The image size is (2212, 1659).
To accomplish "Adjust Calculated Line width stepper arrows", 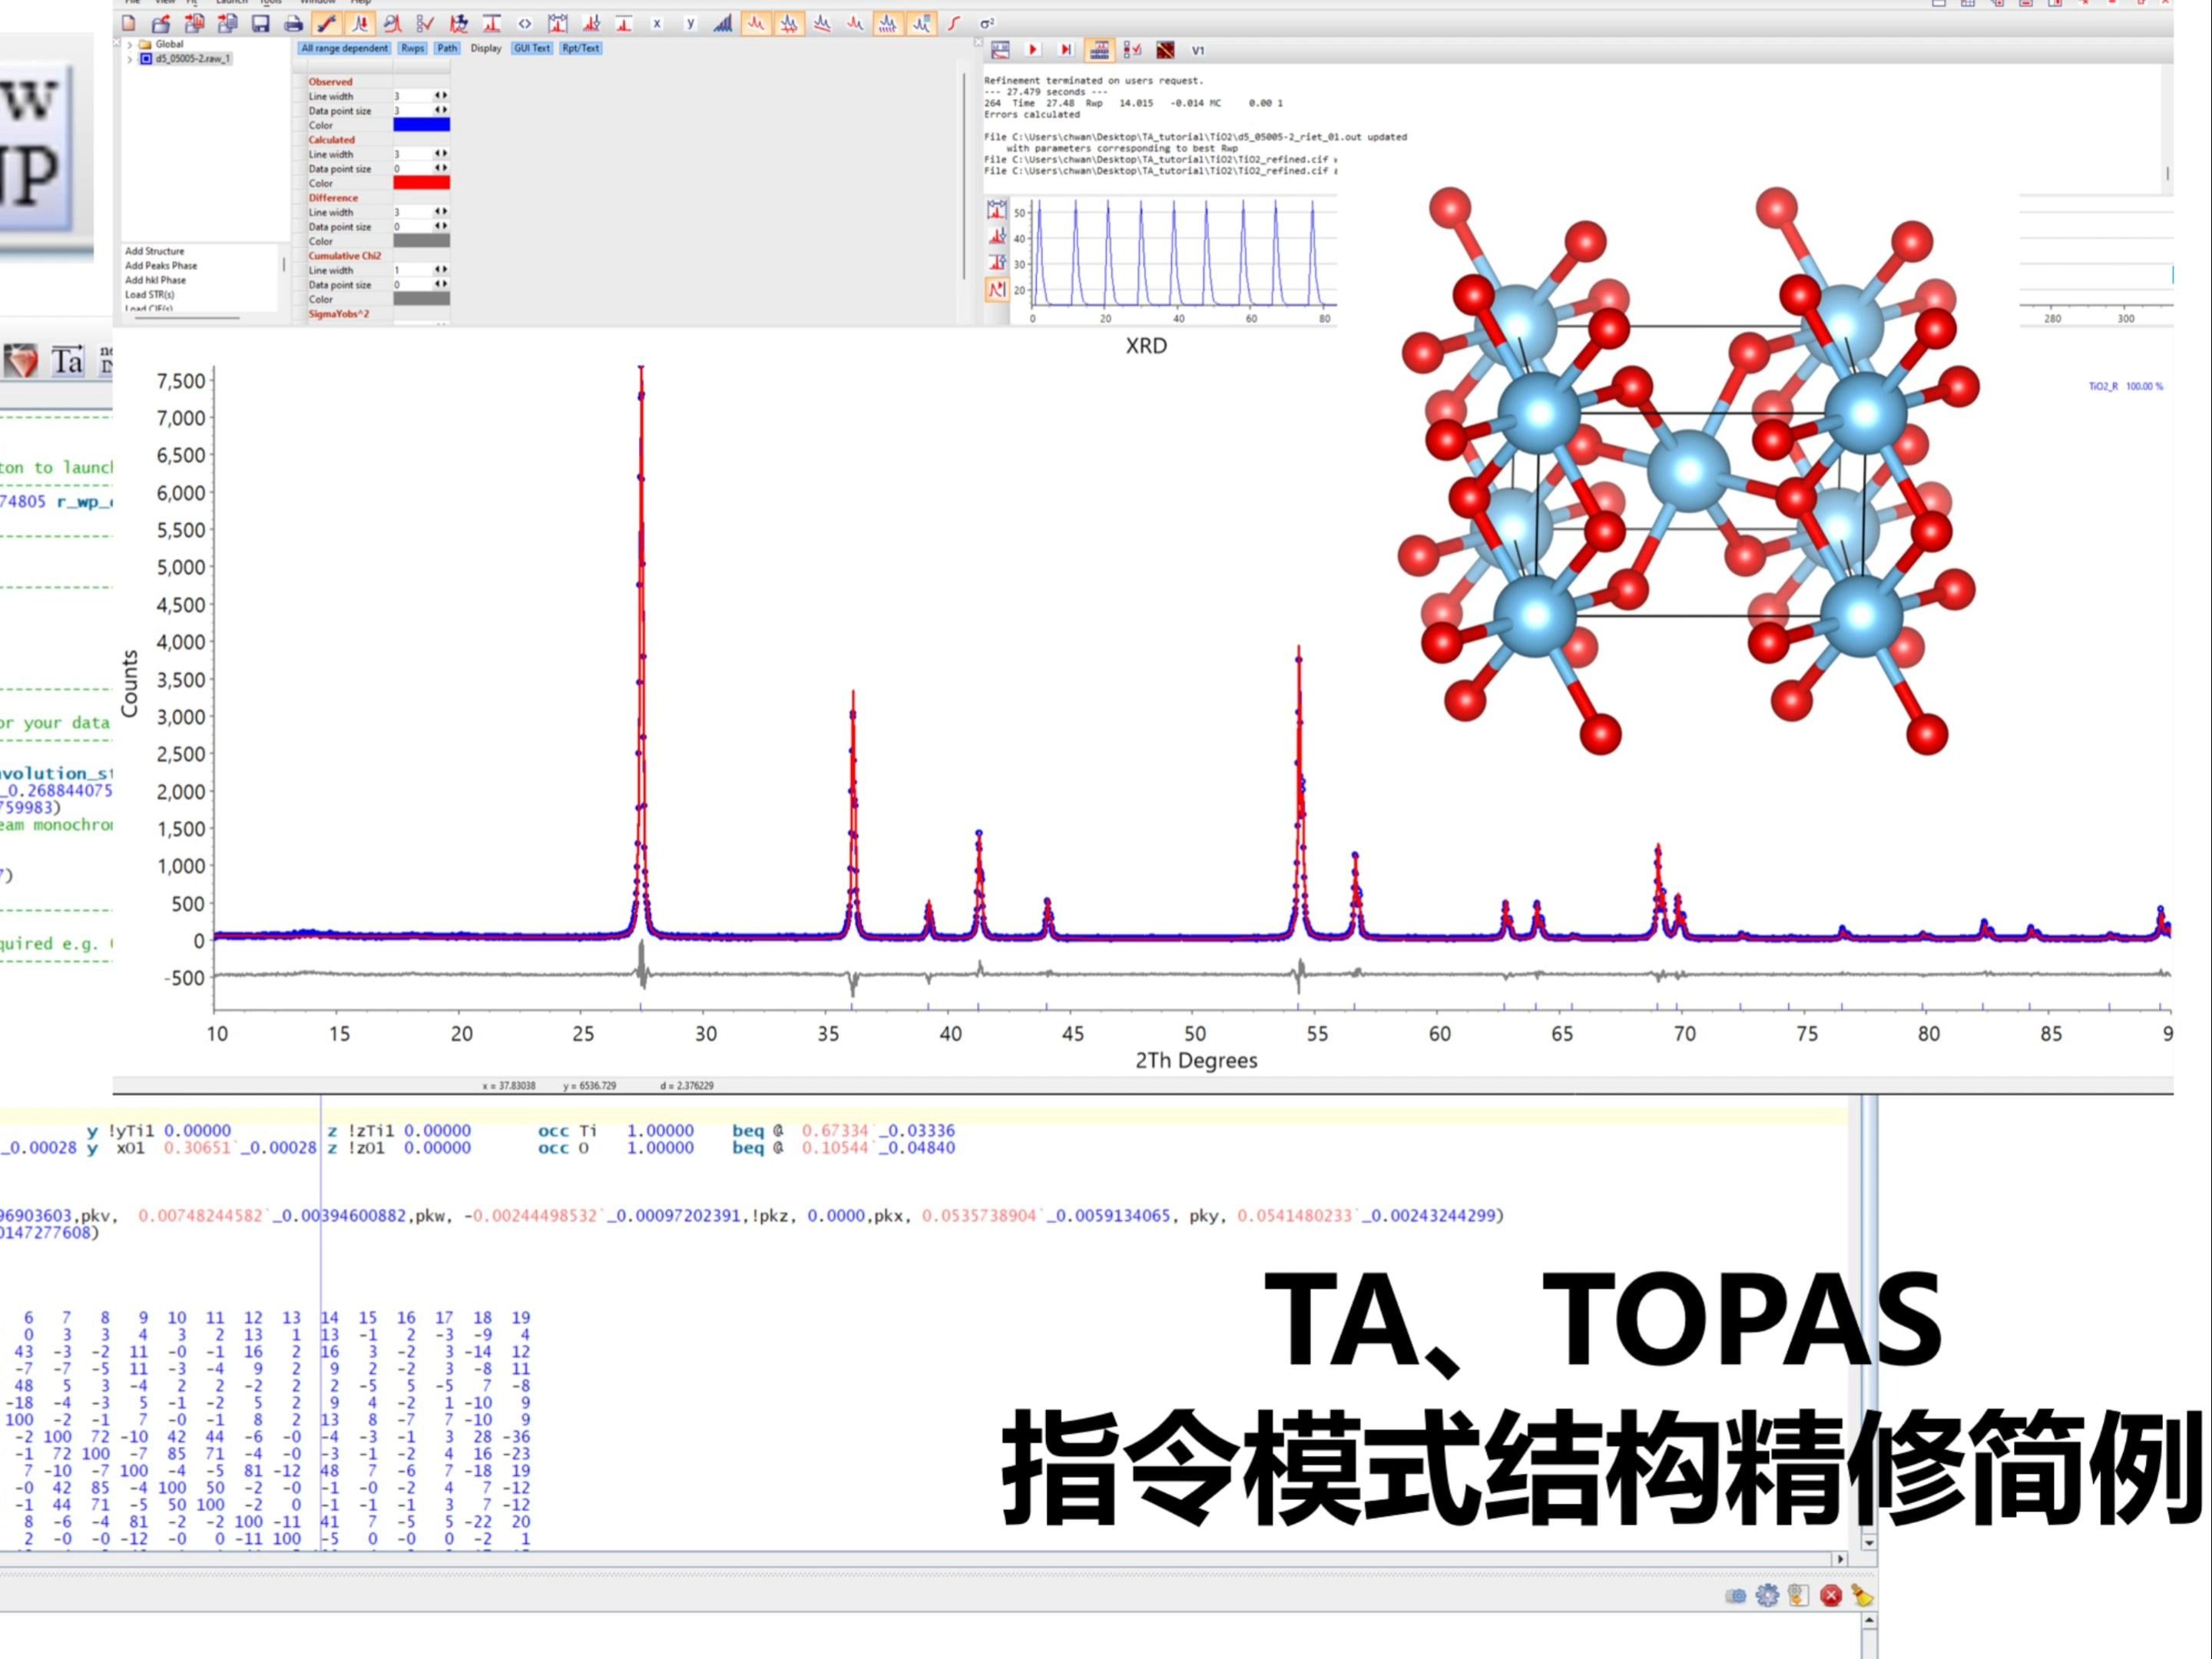I will [440, 154].
